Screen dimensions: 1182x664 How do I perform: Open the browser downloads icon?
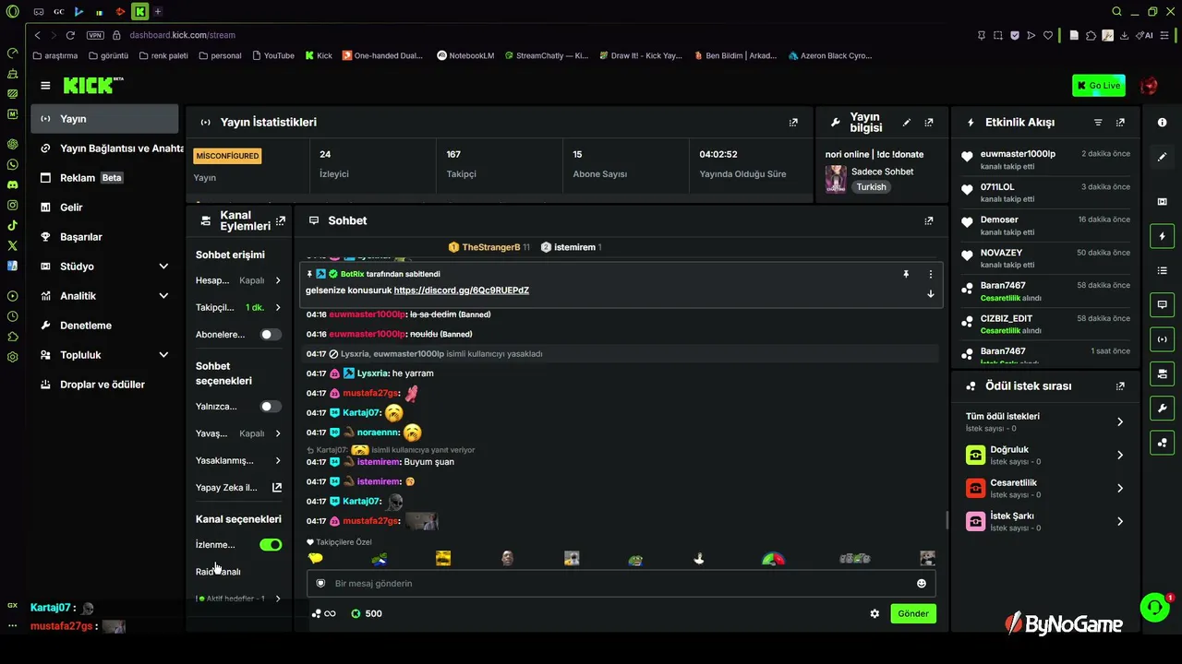tap(1124, 35)
